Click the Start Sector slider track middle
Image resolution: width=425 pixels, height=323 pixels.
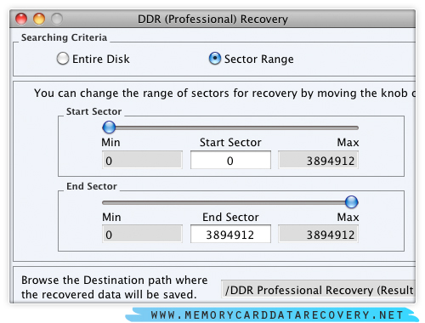pyautogui.click(x=230, y=127)
